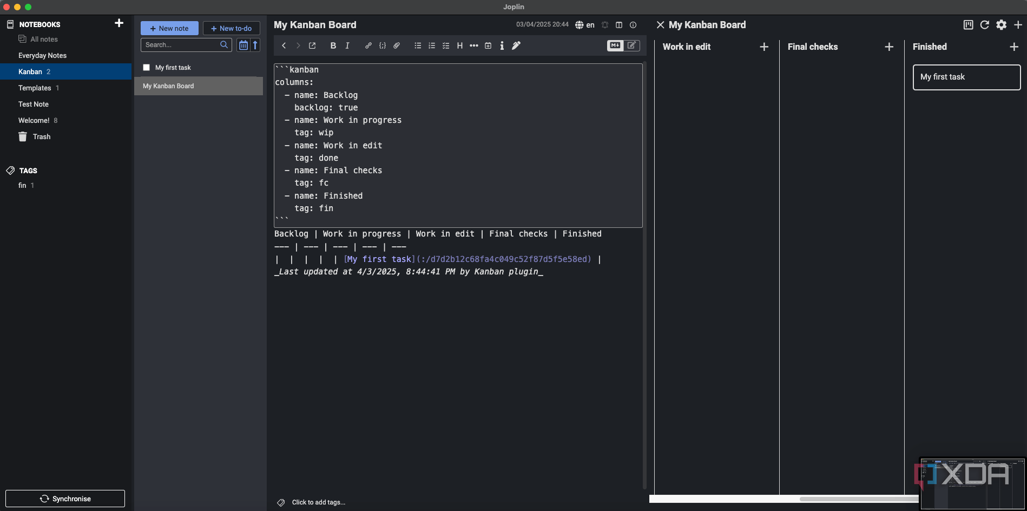1027x511 pixels.
Task: Filter notes by 'fin' tag
Action: (22, 185)
